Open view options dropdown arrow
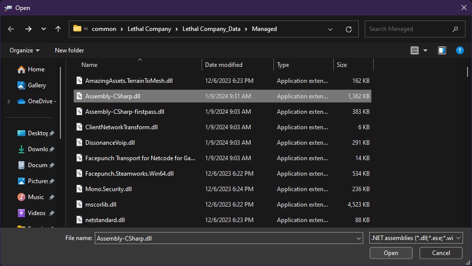 tap(425, 50)
